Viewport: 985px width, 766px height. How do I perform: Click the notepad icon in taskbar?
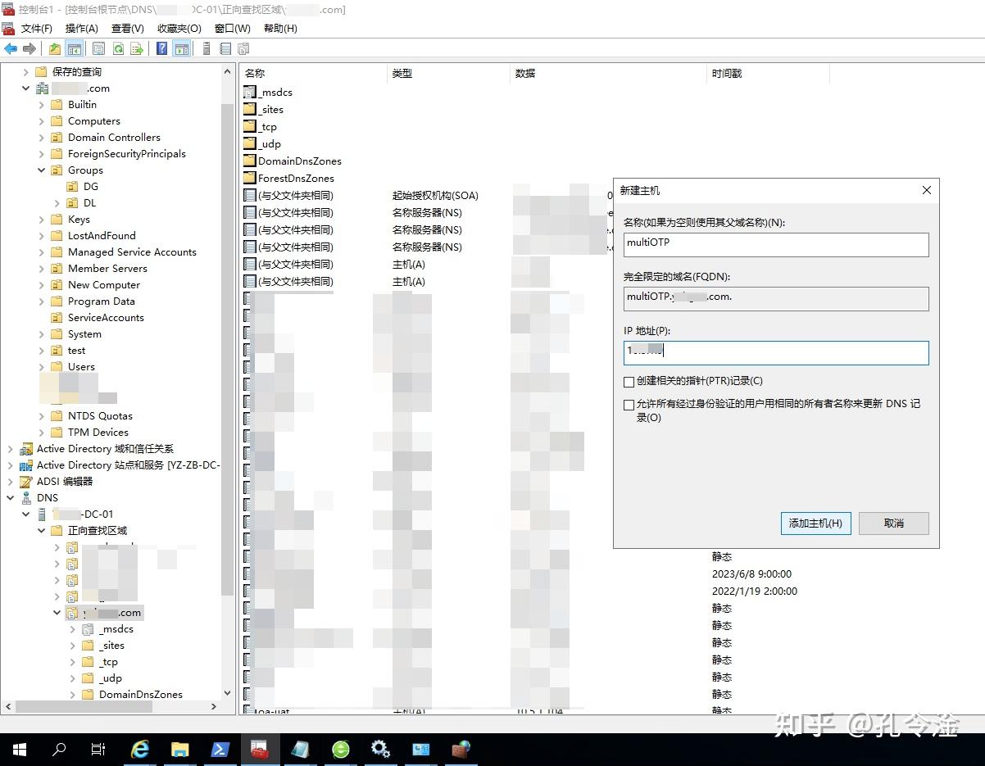tap(300, 749)
